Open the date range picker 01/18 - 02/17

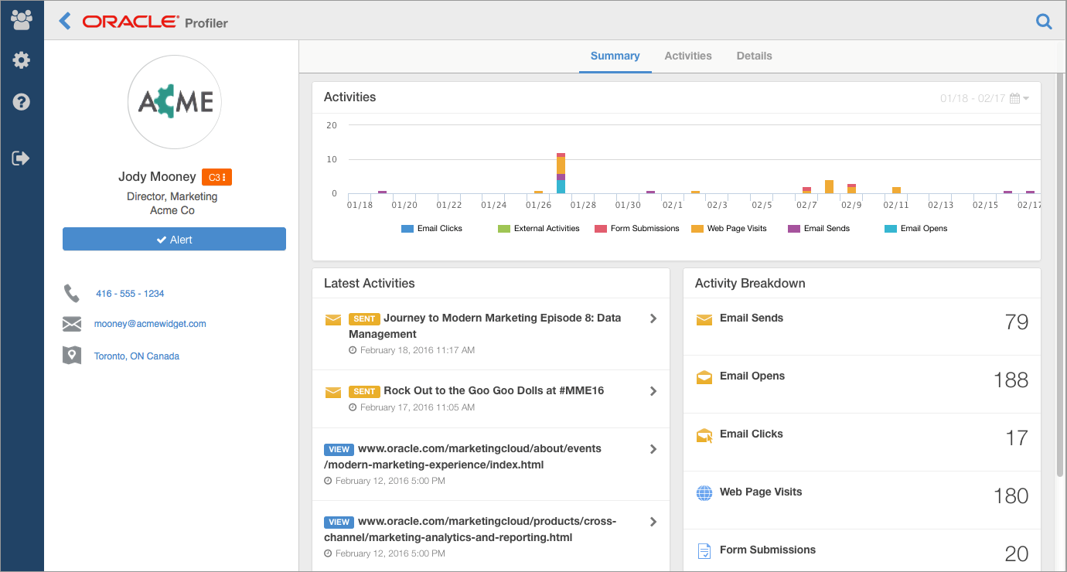click(x=984, y=98)
